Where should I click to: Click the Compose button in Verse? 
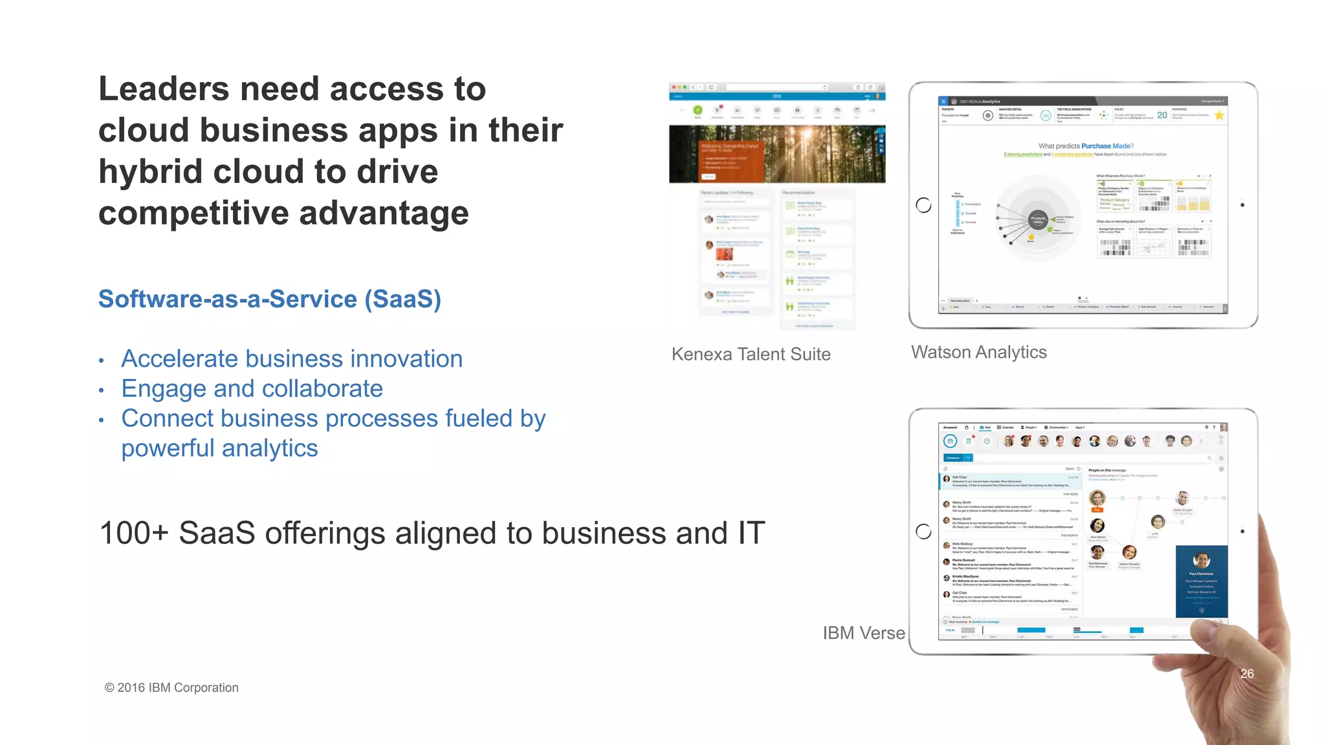pyautogui.click(x=954, y=458)
